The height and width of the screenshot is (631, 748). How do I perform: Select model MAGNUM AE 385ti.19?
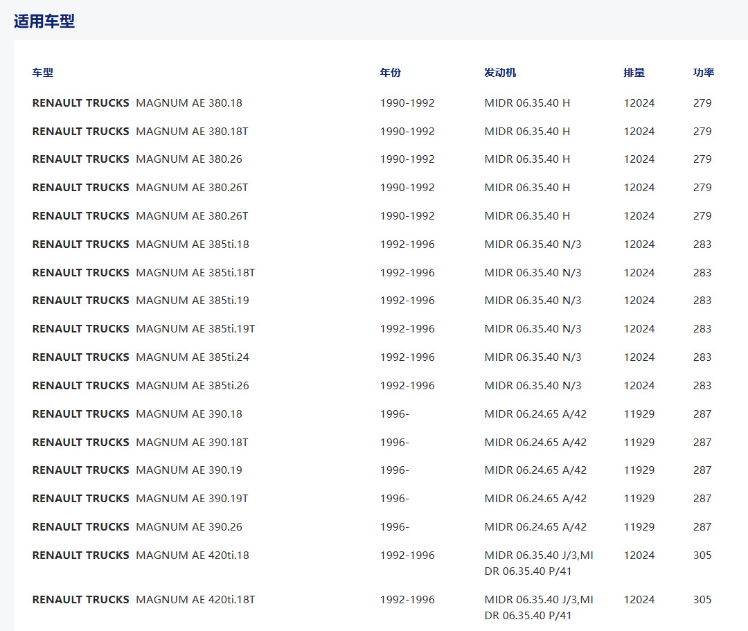[193, 301]
